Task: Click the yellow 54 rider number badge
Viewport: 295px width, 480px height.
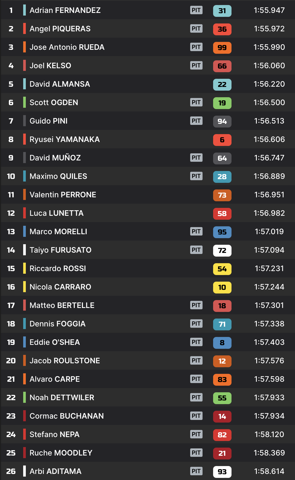Action: point(222,269)
